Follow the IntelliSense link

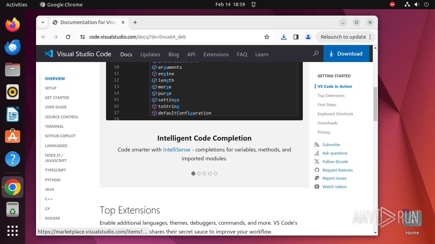pyautogui.click(x=177, y=149)
